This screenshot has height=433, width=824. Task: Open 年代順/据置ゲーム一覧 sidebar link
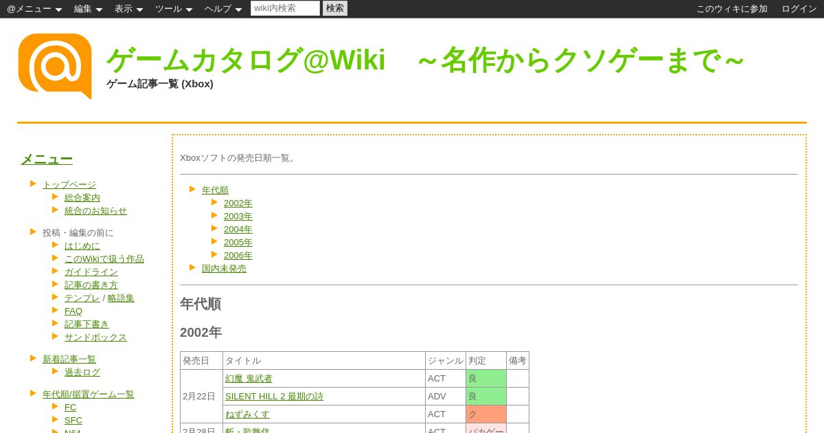(x=89, y=394)
